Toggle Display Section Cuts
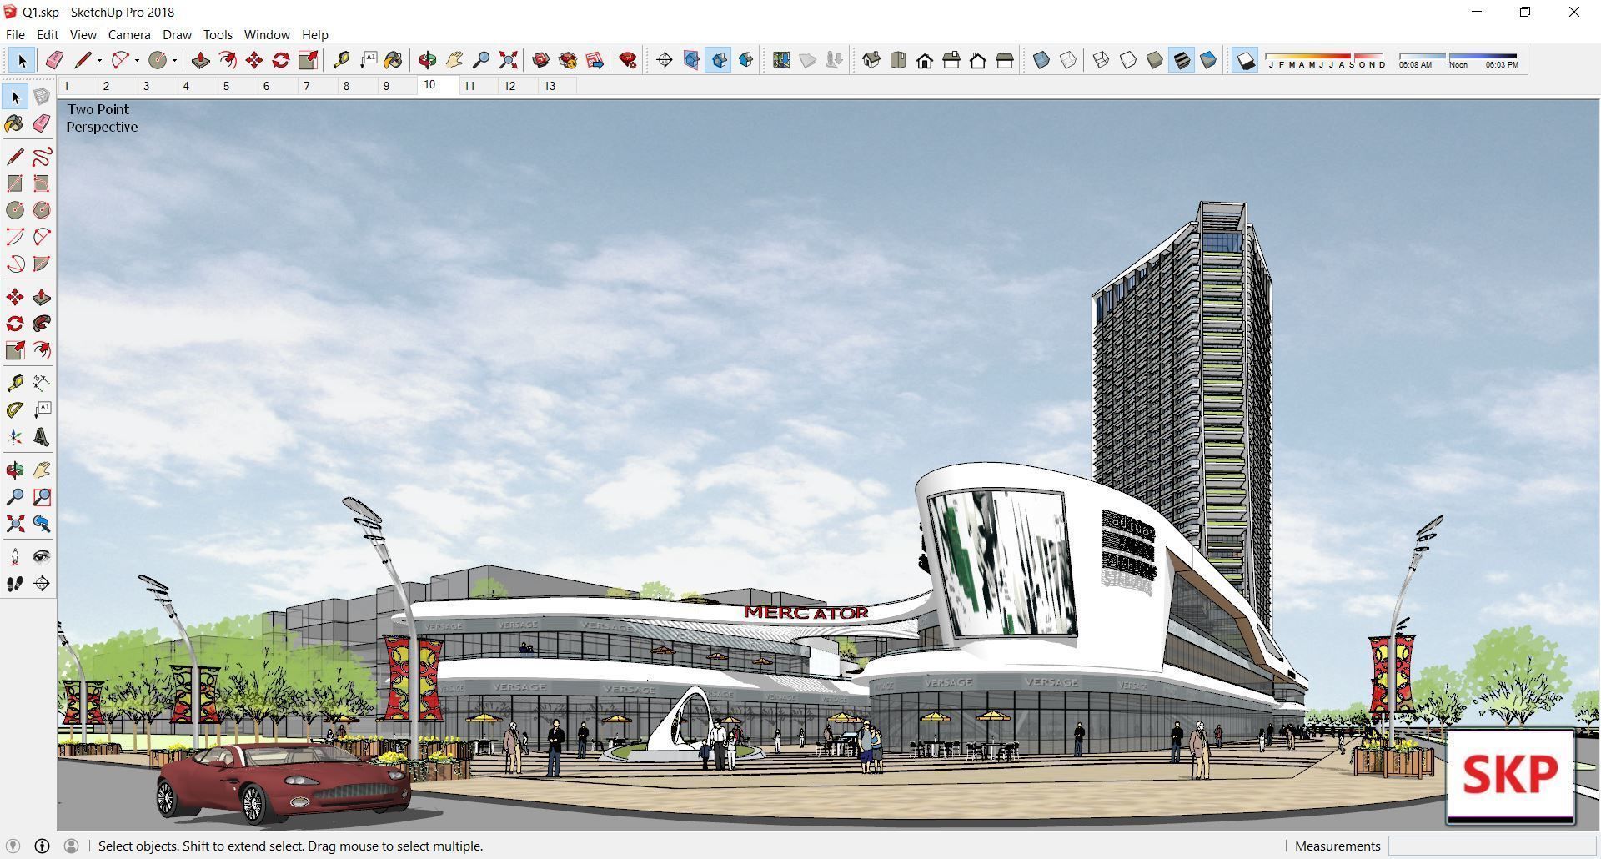1601x859 pixels. [718, 60]
